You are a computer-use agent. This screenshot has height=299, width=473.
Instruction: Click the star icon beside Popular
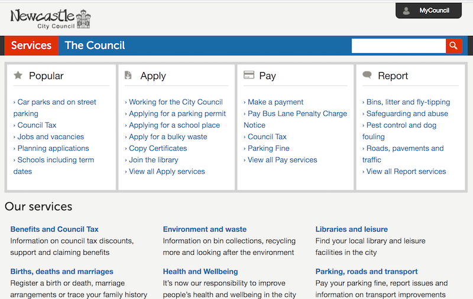click(x=18, y=76)
